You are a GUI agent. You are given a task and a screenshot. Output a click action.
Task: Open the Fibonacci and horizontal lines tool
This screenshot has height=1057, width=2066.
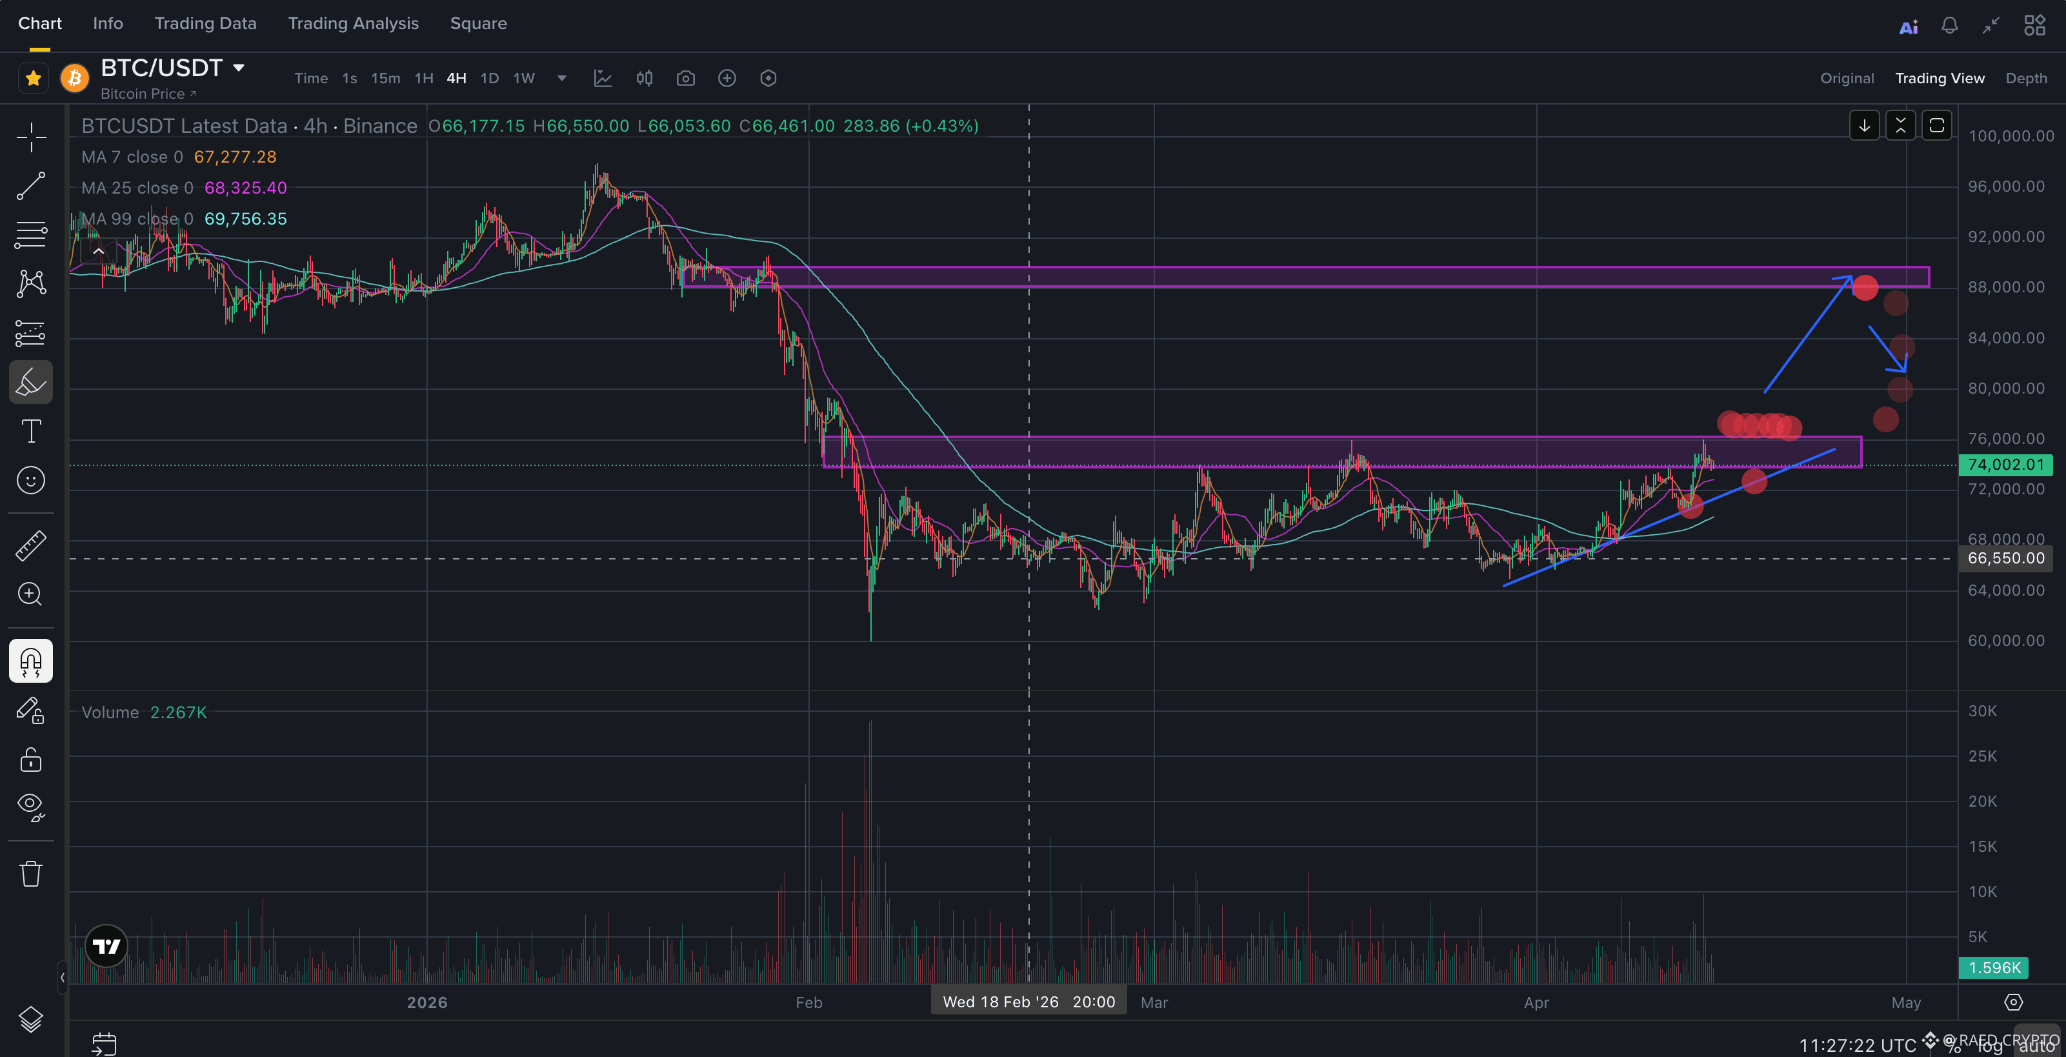point(31,235)
